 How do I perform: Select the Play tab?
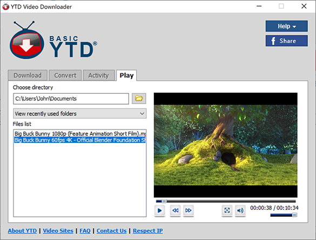pyautogui.click(x=126, y=76)
